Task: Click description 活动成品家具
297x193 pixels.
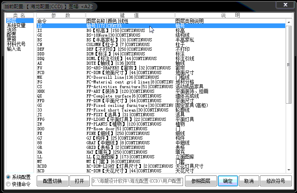Action: pos(189,87)
